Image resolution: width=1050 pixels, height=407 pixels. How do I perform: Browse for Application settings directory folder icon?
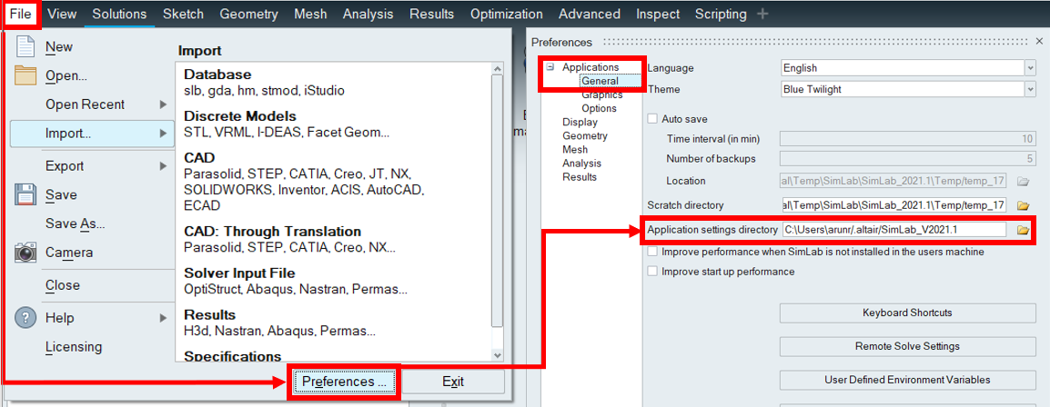click(1024, 231)
